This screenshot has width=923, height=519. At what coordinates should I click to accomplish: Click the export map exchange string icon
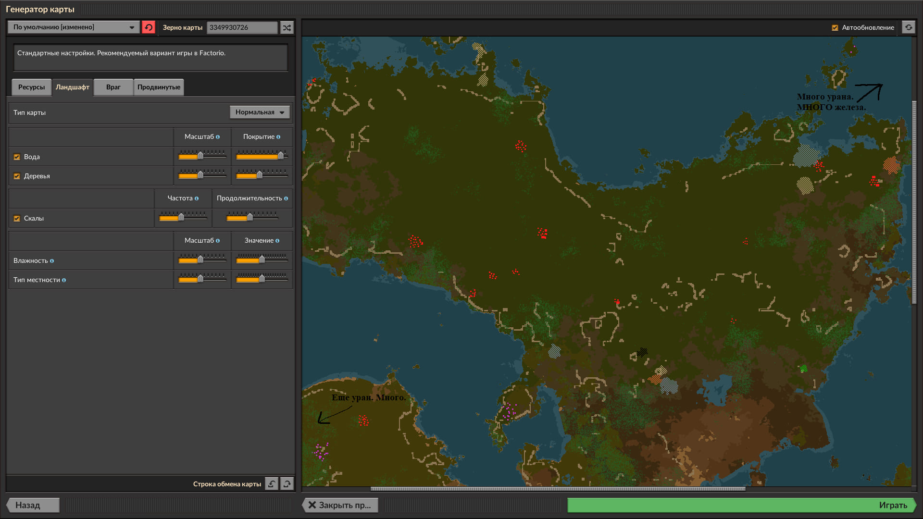click(x=287, y=484)
